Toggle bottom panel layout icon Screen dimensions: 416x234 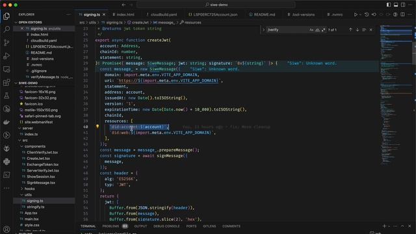396,5
